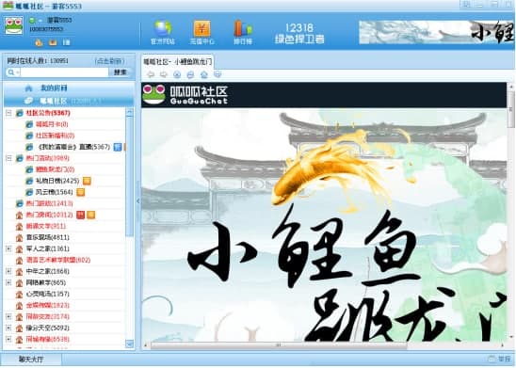Click the 12318 绿色捍卫者 banner
The height and width of the screenshot is (368, 516).
299,34
